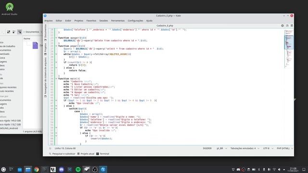Click the status bar icon left of Linha 19
Screen dimensions: 308x173
tap(50, 148)
